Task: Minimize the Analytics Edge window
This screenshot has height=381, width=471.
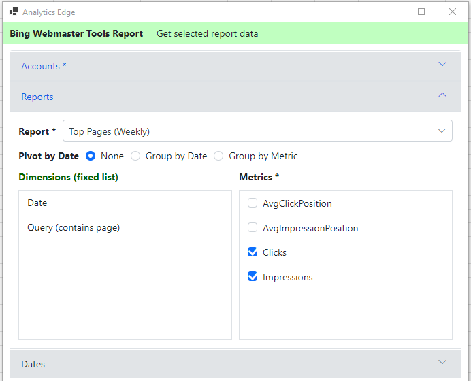Action: pyautogui.click(x=391, y=12)
